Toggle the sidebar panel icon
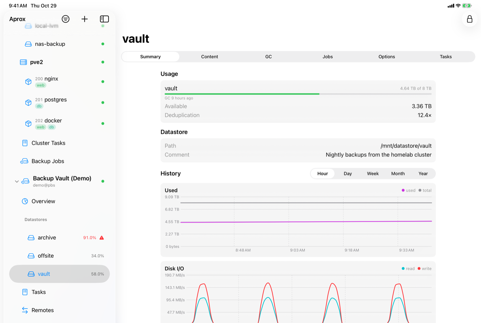 pyautogui.click(x=104, y=19)
